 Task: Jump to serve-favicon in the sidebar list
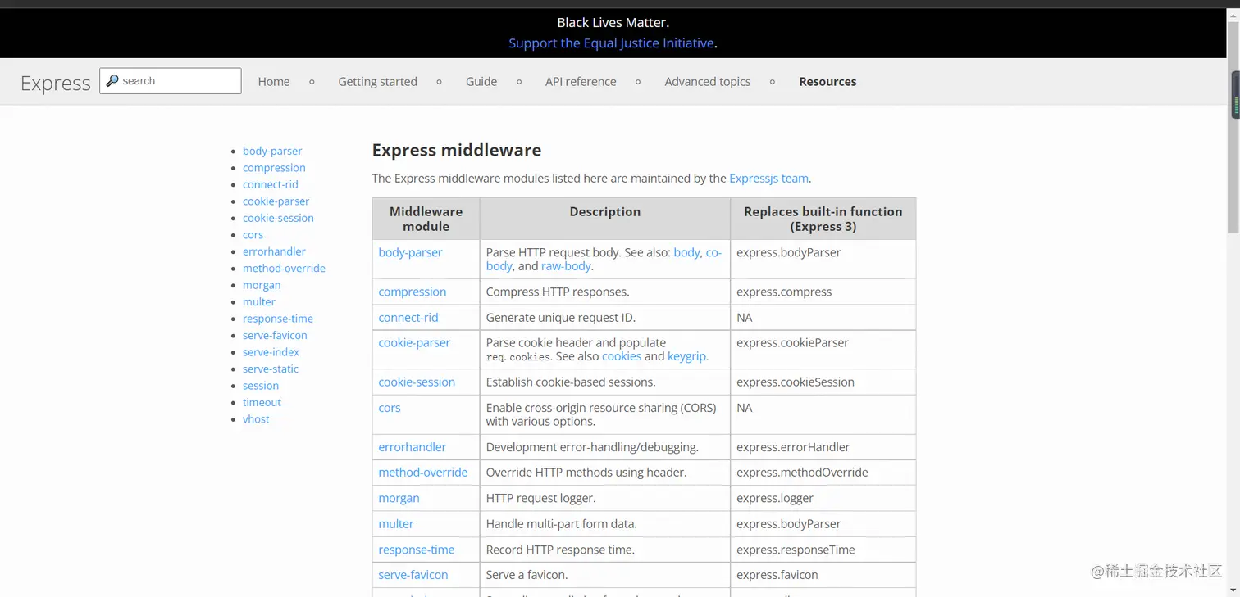(x=275, y=335)
